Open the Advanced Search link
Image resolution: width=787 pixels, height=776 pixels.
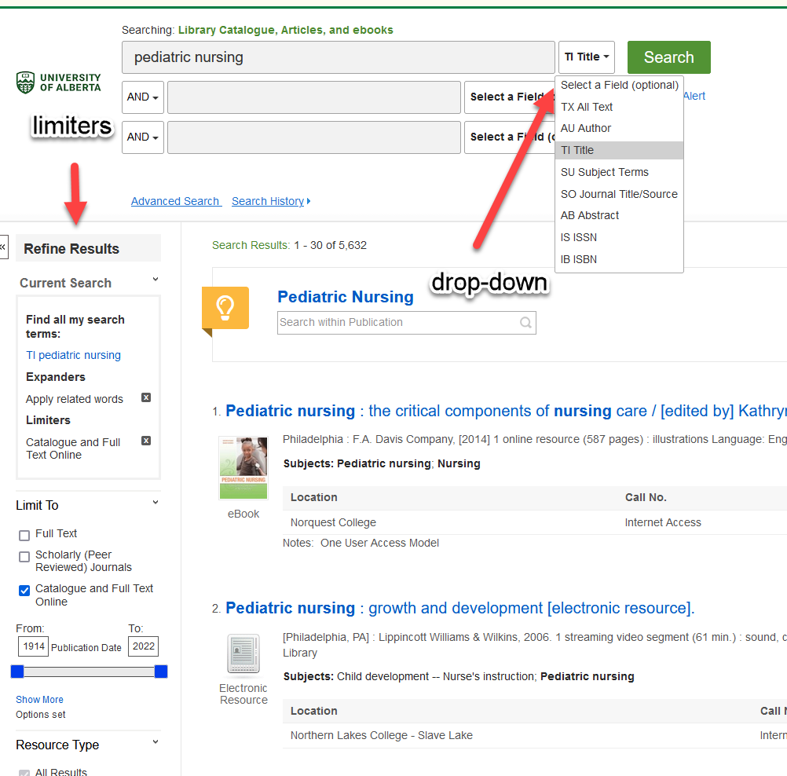click(175, 201)
